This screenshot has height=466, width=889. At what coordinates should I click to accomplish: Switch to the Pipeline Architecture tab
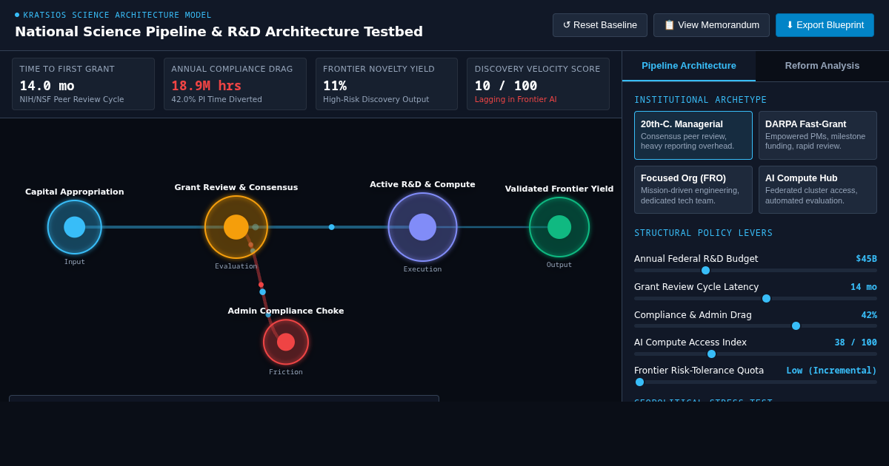(x=689, y=66)
